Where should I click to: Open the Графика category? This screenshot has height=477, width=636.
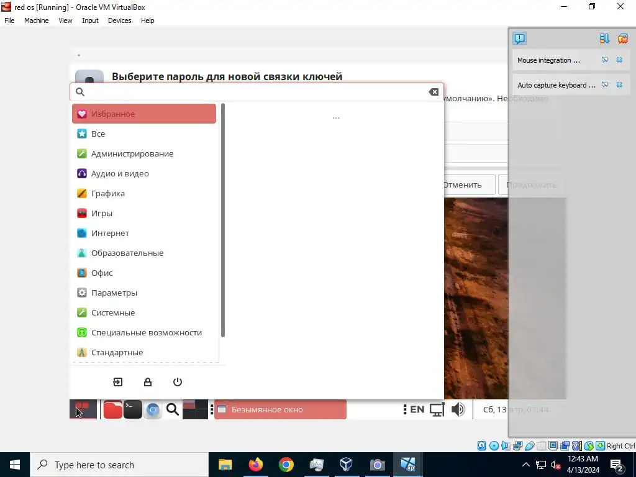(x=144, y=194)
